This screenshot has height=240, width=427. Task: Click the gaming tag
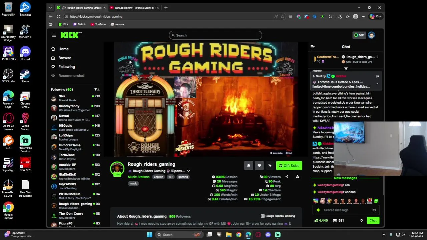[183, 177]
